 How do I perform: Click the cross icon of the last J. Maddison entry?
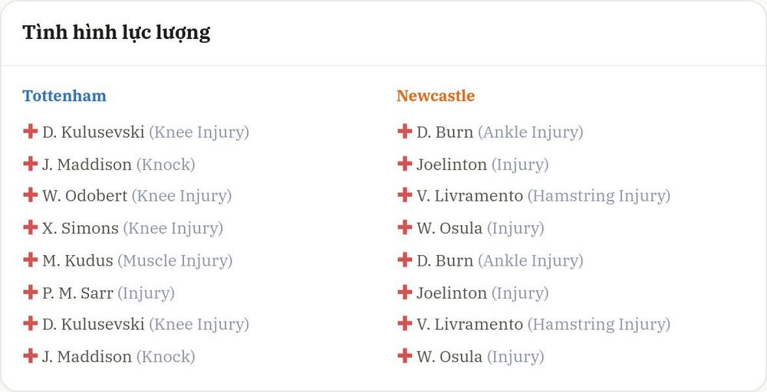pos(31,355)
